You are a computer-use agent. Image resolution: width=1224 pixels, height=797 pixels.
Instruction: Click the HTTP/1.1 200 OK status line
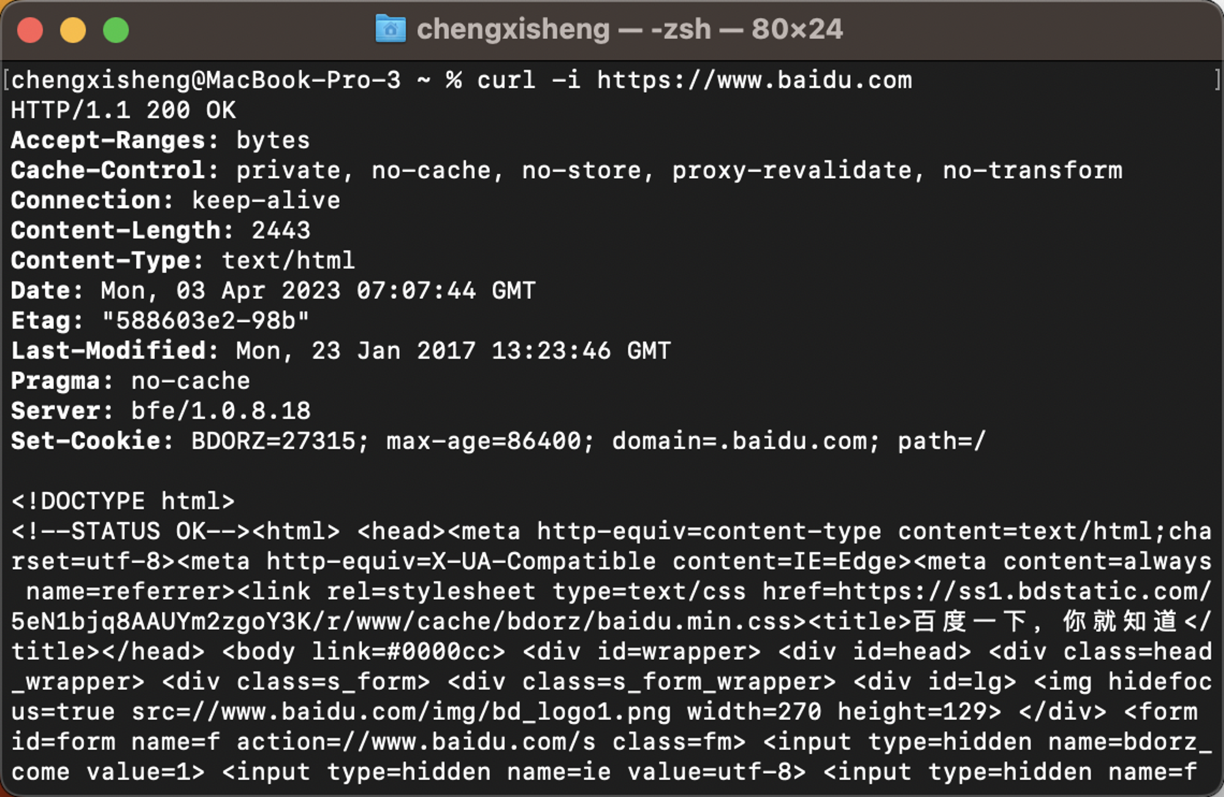point(123,110)
